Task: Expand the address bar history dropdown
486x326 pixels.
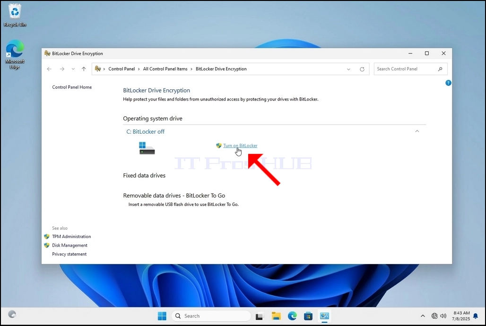Action: [x=349, y=69]
